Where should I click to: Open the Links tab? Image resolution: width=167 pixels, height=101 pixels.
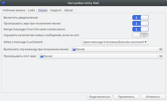tap(31, 10)
